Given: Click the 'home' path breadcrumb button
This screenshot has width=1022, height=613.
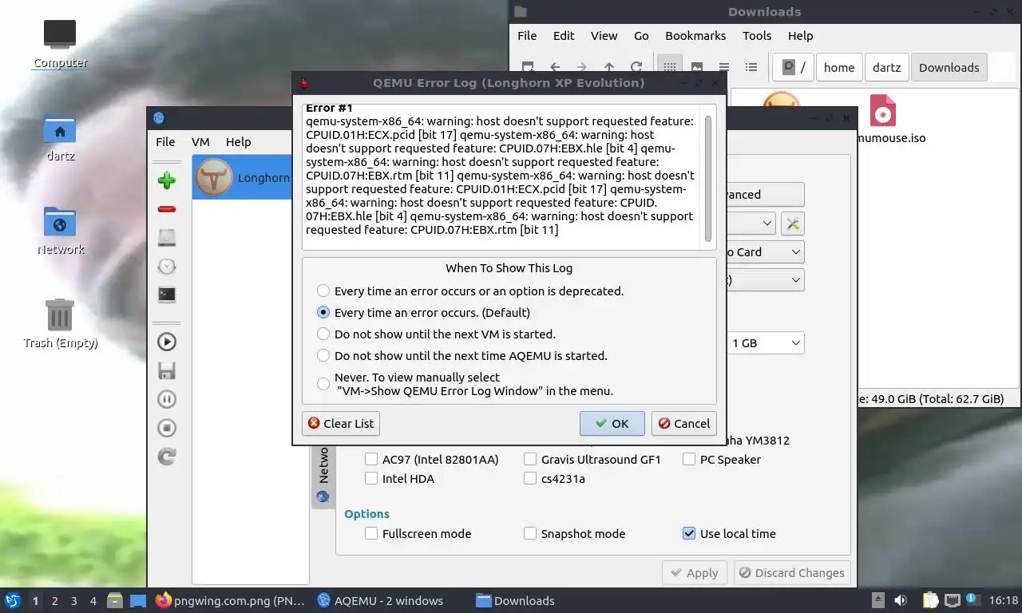Looking at the screenshot, I should pos(838,68).
